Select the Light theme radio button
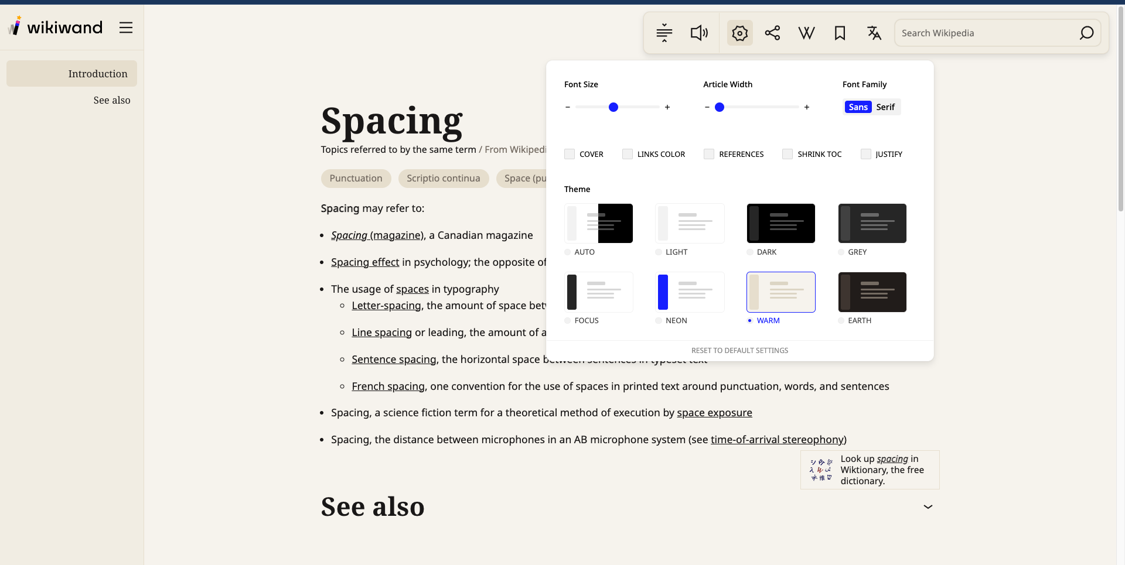 (659, 252)
